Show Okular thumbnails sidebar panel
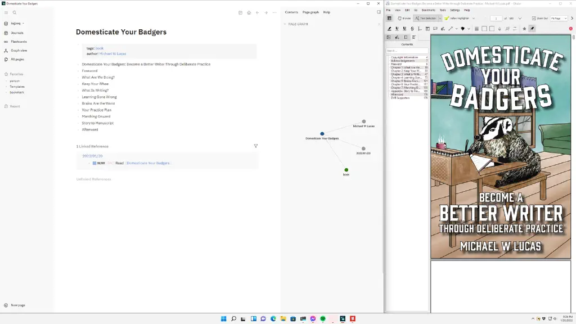 click(389, 37)
